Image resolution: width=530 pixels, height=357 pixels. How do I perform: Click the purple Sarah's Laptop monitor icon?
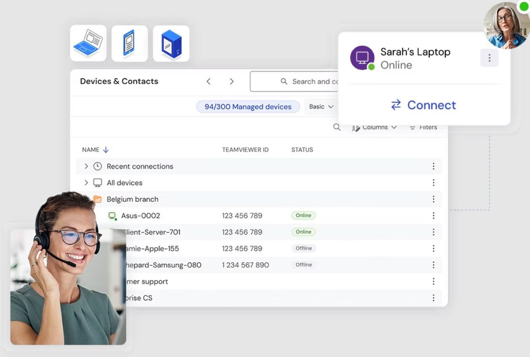click(362, 58)
